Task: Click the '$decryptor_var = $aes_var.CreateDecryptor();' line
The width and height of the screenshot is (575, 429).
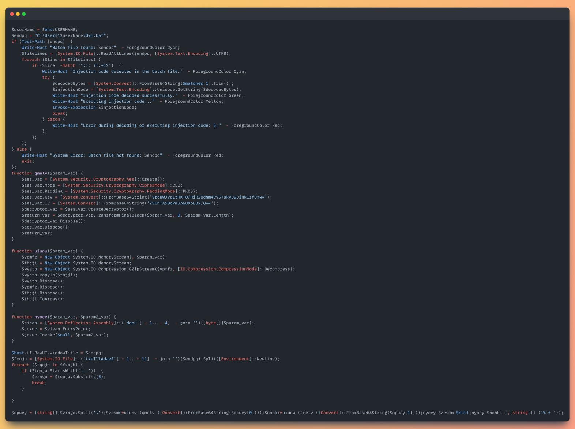Action: (x=78, y=209)
